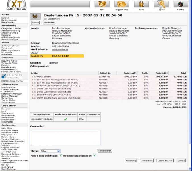Toggle the Kommentare mitsenden checkbox
The height and width of the screenshot is (171, 192).
(x=95, y=155)
